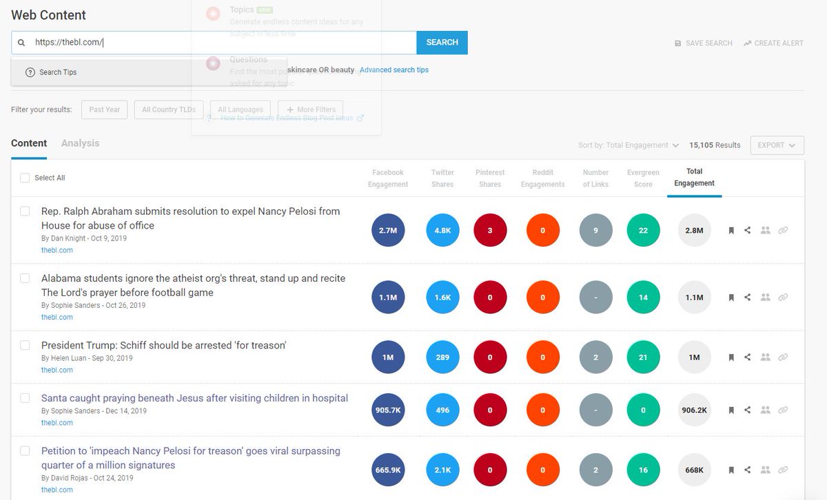Sort by Number of Links column
The width and height of the screenshot is (827, 500).
pyautogui.click(x=595, y=178)
